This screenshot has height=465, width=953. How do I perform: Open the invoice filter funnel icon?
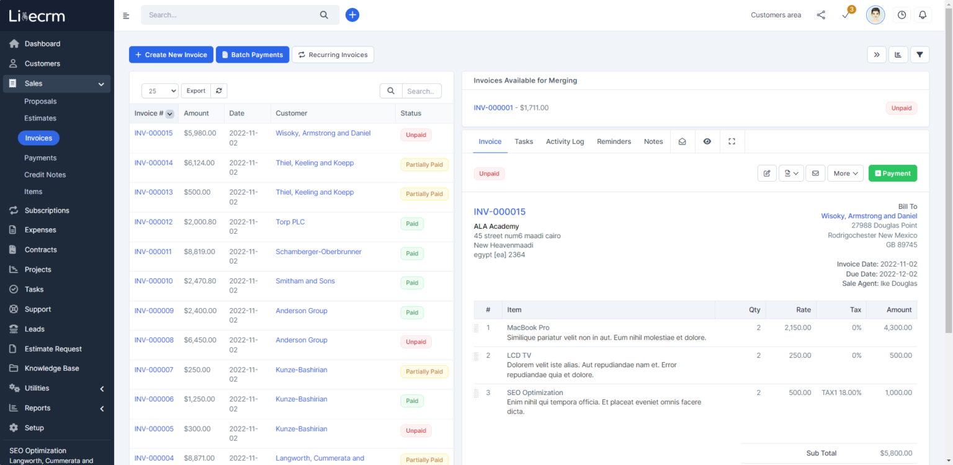tap(919, 55)
